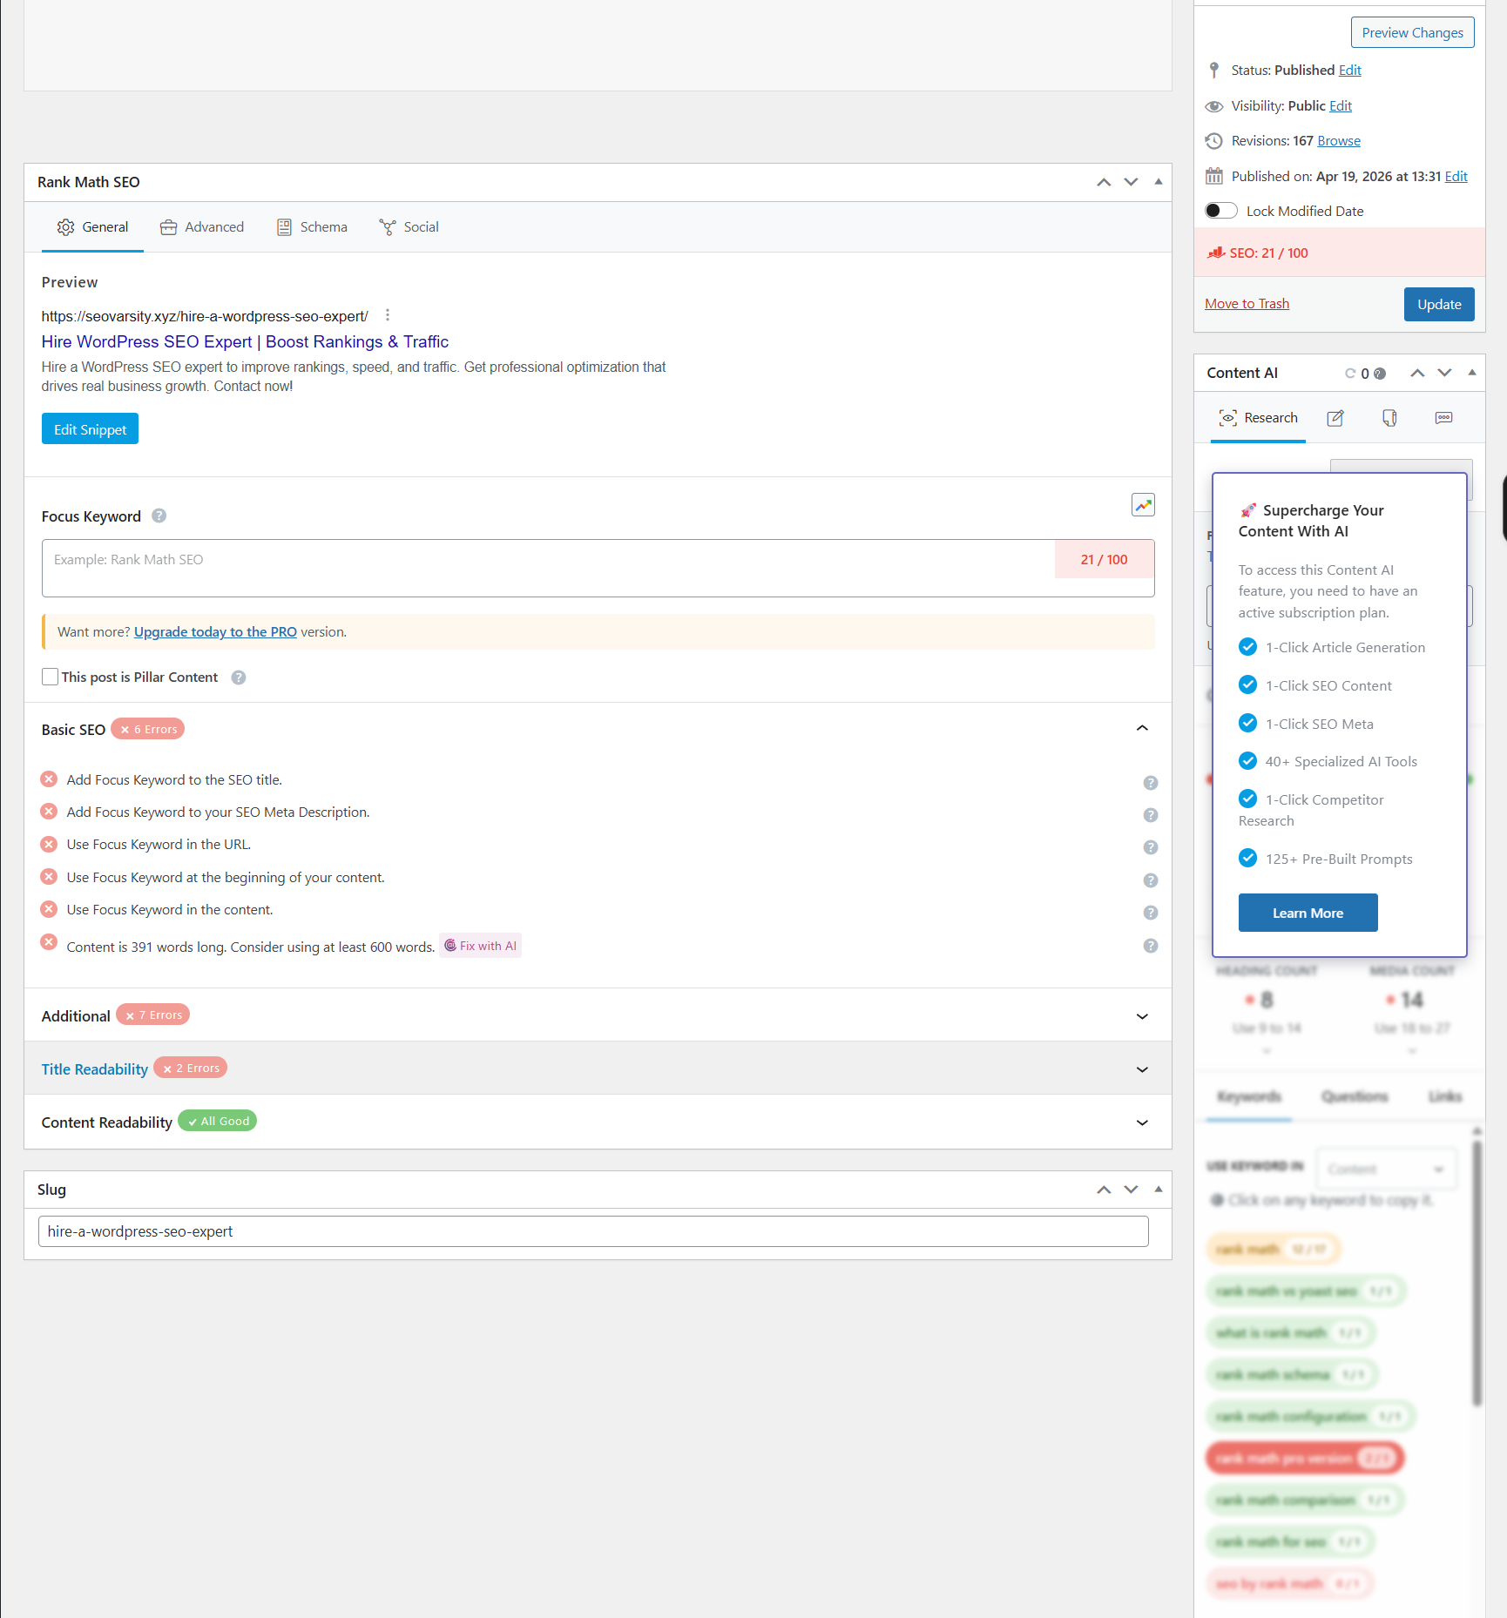
Task: Switch to Questions tab in Content AI
Action: (x=1355, y=1096)
